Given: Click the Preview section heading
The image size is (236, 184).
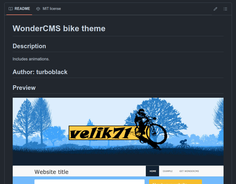Looking at the screenshot, I should pyautogui.click(x=24, y=88).
